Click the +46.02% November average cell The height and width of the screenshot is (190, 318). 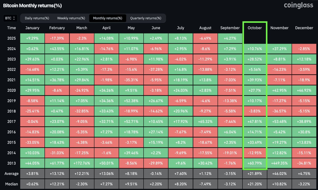(x=279, y=174)
